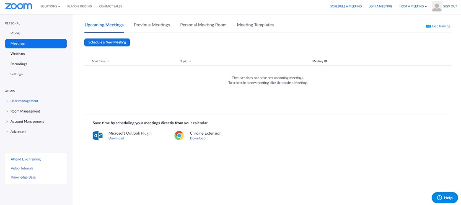Expand Account Management tree item

tap(27, 121)
